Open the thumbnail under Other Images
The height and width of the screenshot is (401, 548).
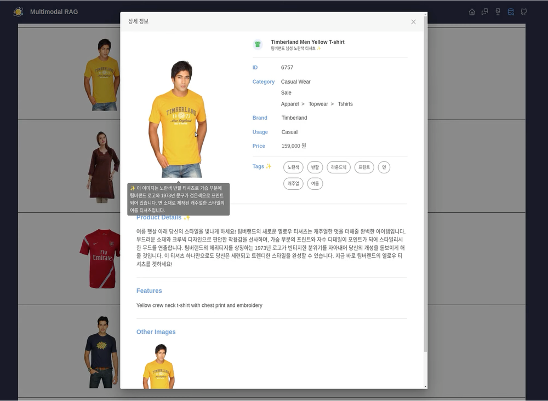pos(159,366)
